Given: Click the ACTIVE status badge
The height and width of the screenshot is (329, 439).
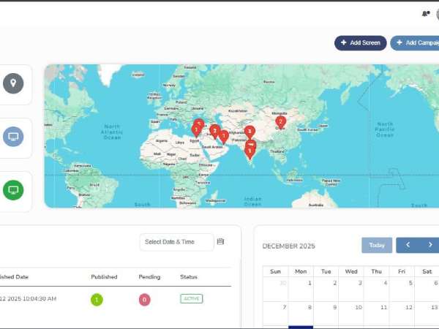Looking at the screenshot, I should (x=192, y=299).
